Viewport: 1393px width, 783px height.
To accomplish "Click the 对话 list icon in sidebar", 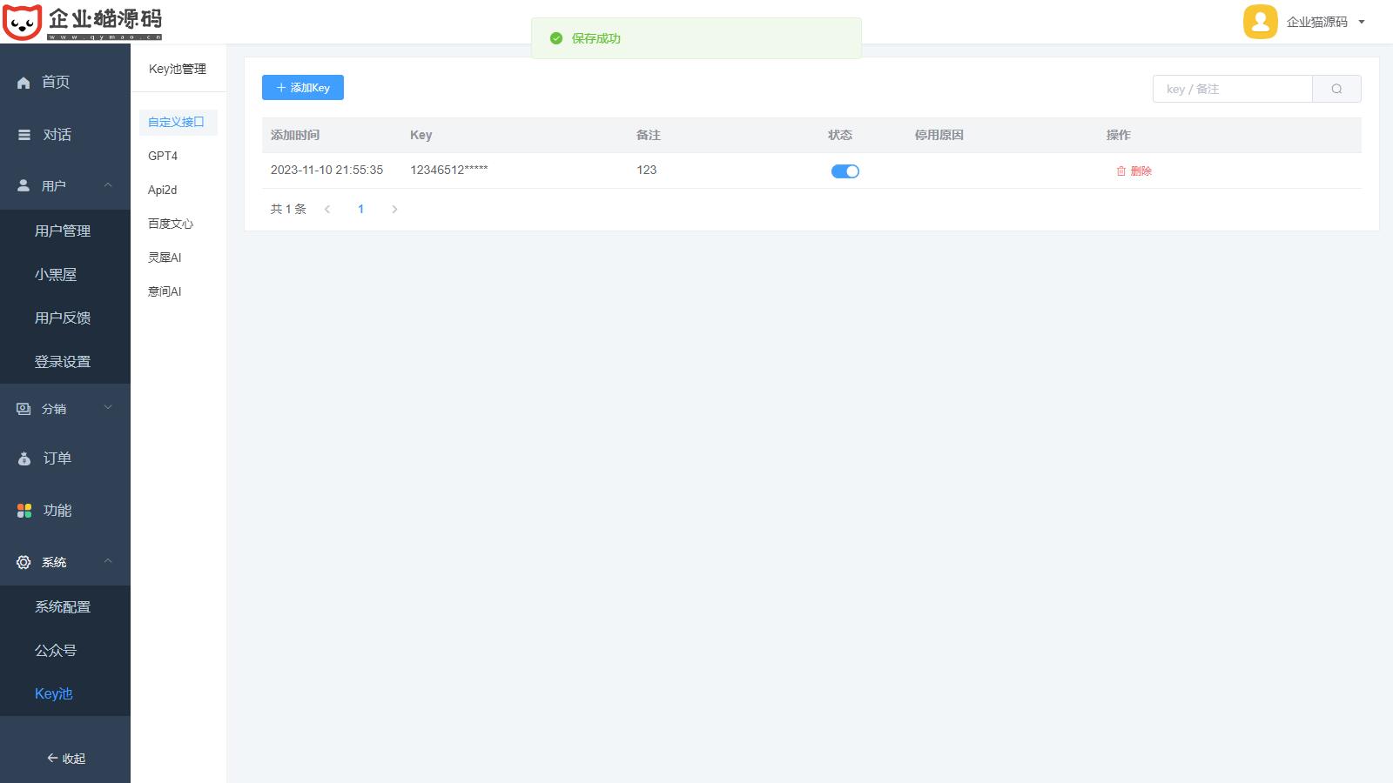I will coord(24,135).
